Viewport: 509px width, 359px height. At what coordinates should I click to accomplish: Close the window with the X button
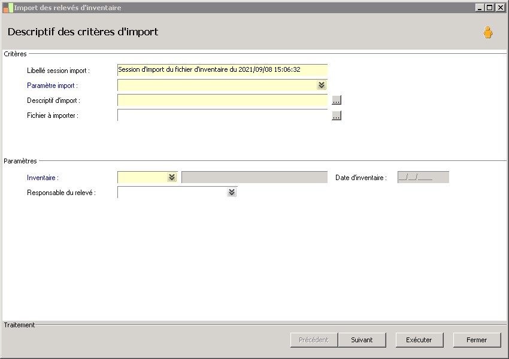pyautogui.click(x=499, y=8)
